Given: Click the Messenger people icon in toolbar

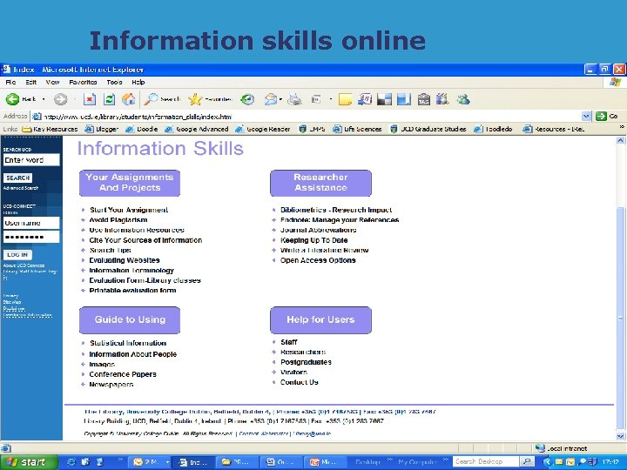Looking at the screenshot, I should (463, 99).
